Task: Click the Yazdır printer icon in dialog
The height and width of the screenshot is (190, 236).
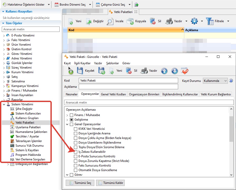Action: (x=144, y=71)
